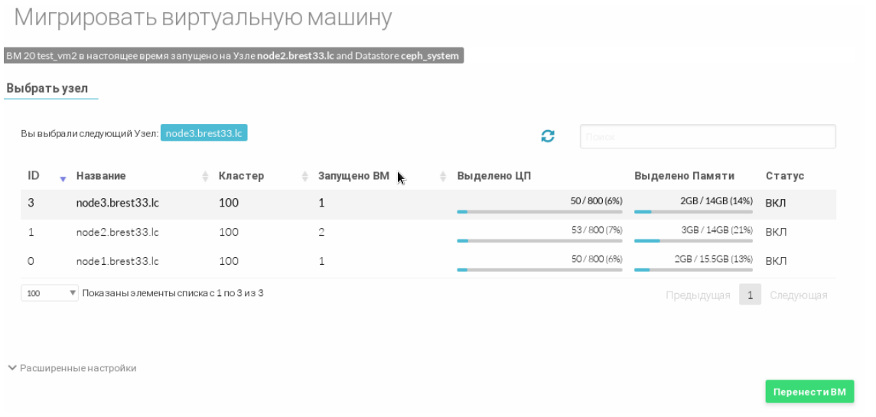Click the CPU usage bar for node2.brest33.lc
This screenshot has width=876, height=417.
pyautogui.click(x=539, y=240)
